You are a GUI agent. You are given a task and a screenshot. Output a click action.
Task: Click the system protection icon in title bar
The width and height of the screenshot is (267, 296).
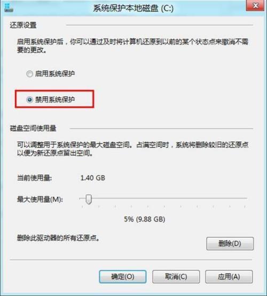pos(9,8)
